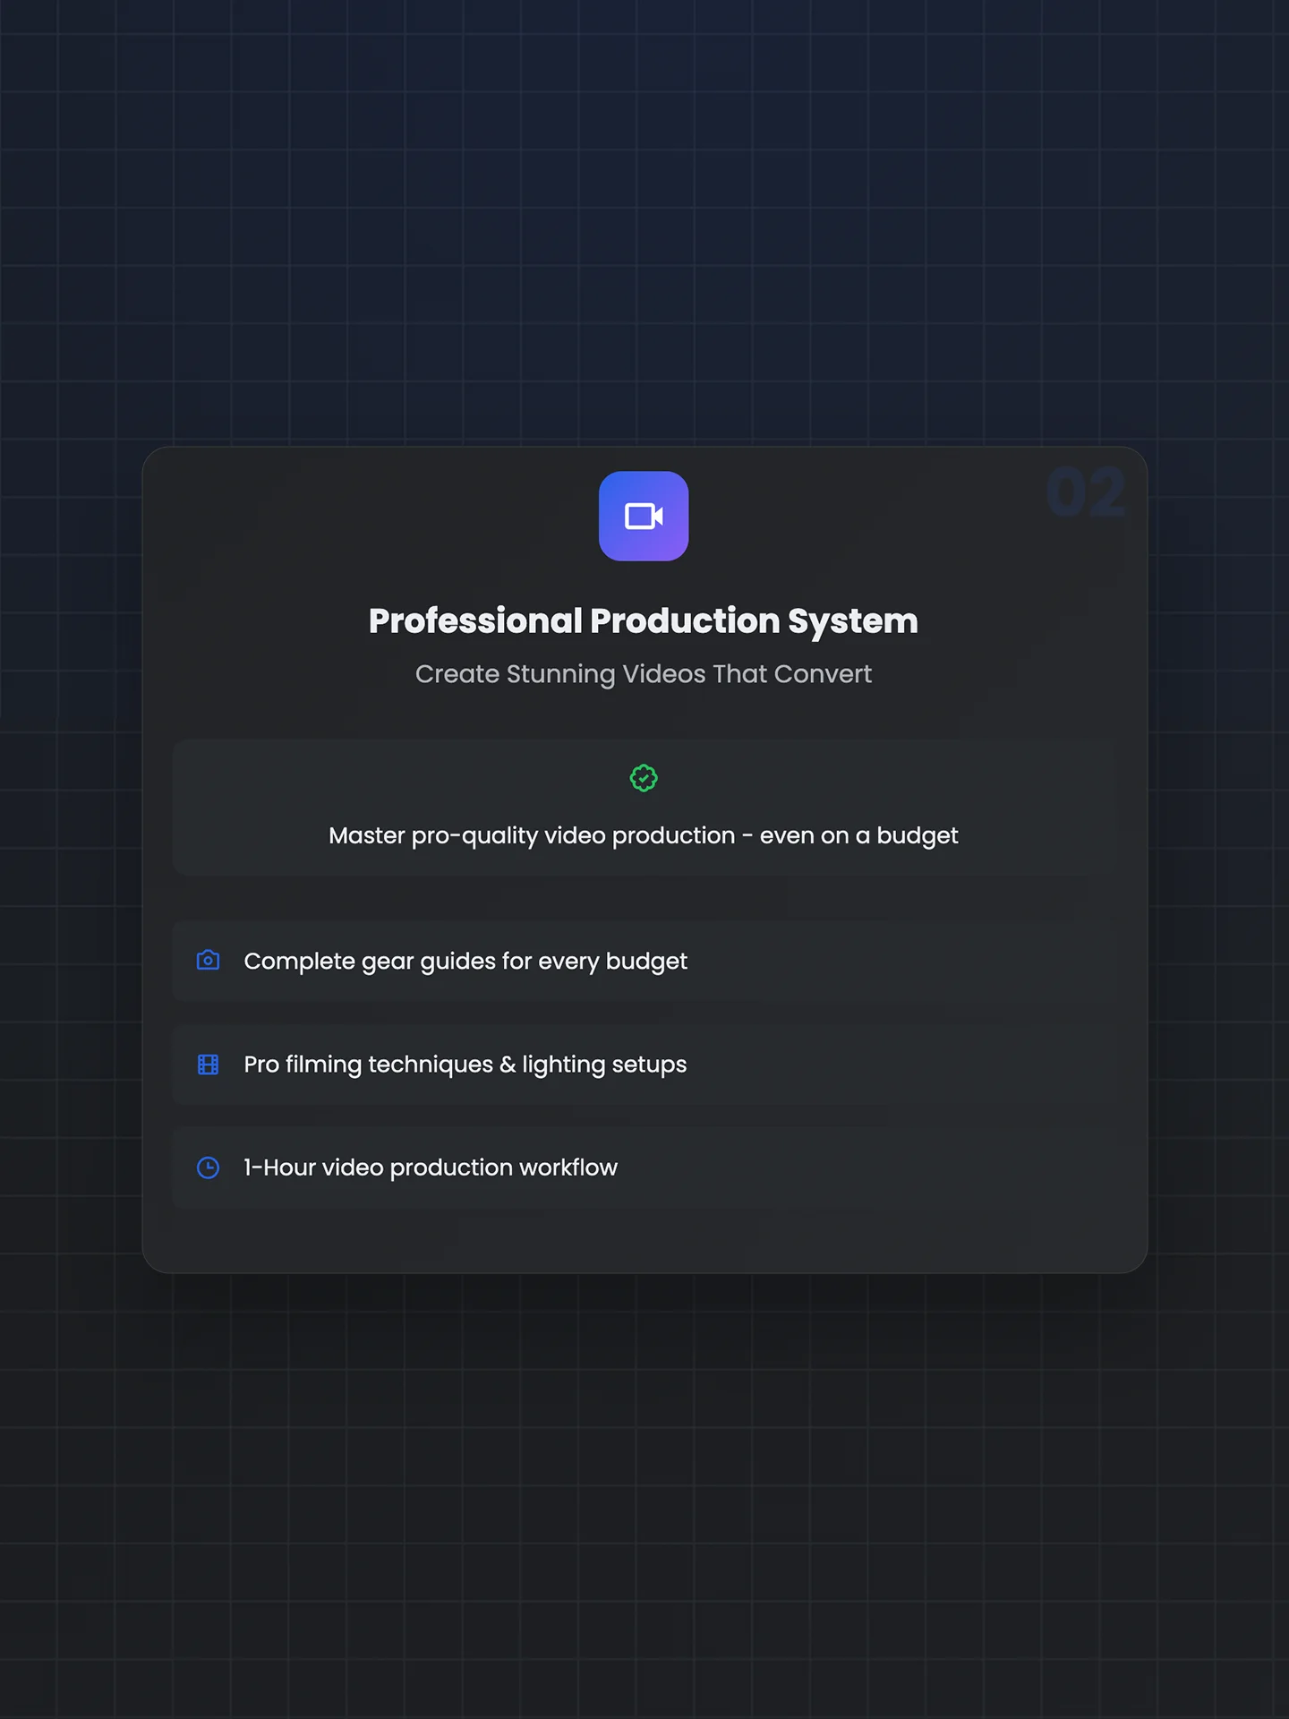Image resolution: width=1289 pixels, height=1719 pixels.
Task: Click '1-Hour video production workflow' text
Action: tap(431, 1167)
